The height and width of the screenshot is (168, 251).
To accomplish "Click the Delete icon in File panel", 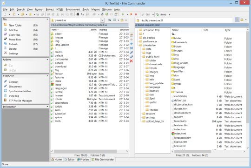I will 5,48.
